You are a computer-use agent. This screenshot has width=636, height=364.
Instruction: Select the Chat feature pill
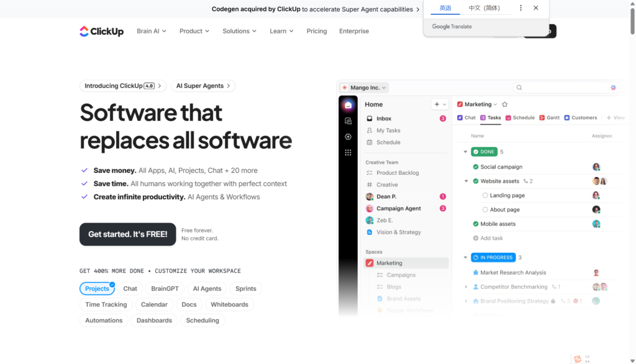130,289
